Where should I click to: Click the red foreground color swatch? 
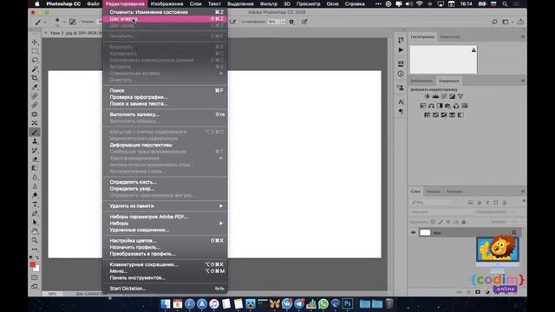[33, 264]
